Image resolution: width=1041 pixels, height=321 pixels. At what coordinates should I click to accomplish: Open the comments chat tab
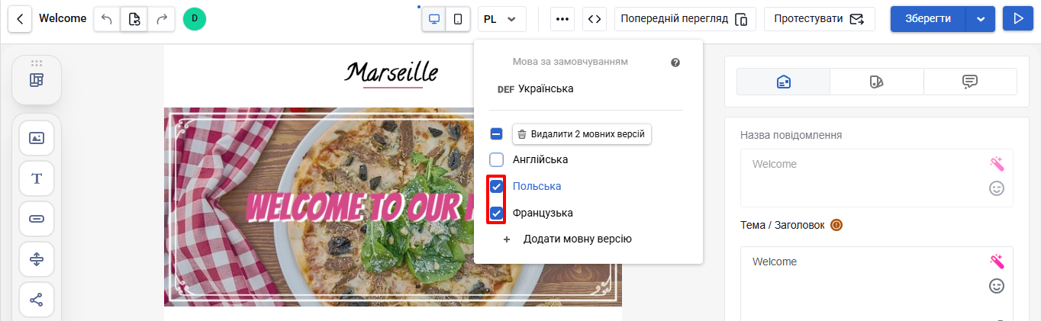[x=970, y=82]
